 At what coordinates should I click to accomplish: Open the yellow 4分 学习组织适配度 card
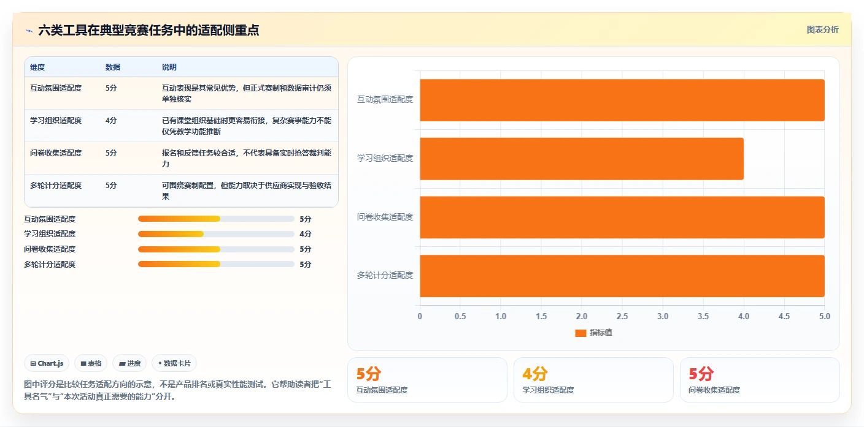tap(593, 380)
